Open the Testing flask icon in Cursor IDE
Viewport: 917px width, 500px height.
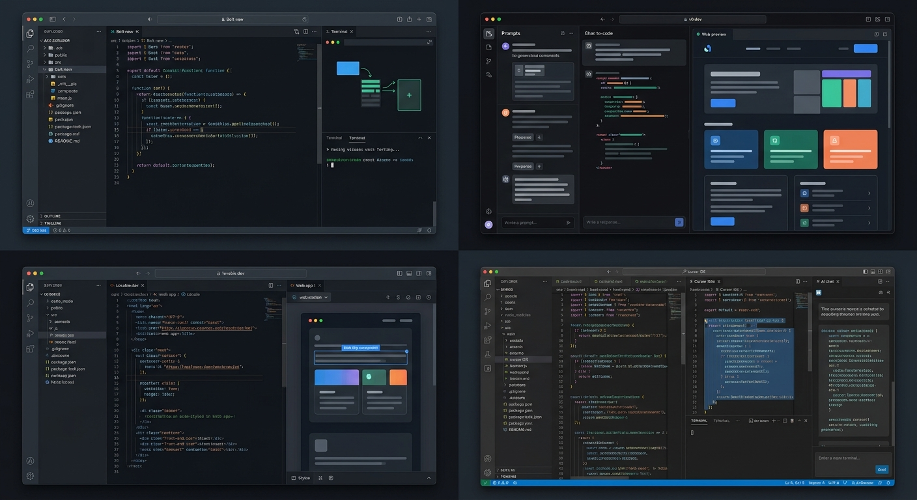(487, 355)
